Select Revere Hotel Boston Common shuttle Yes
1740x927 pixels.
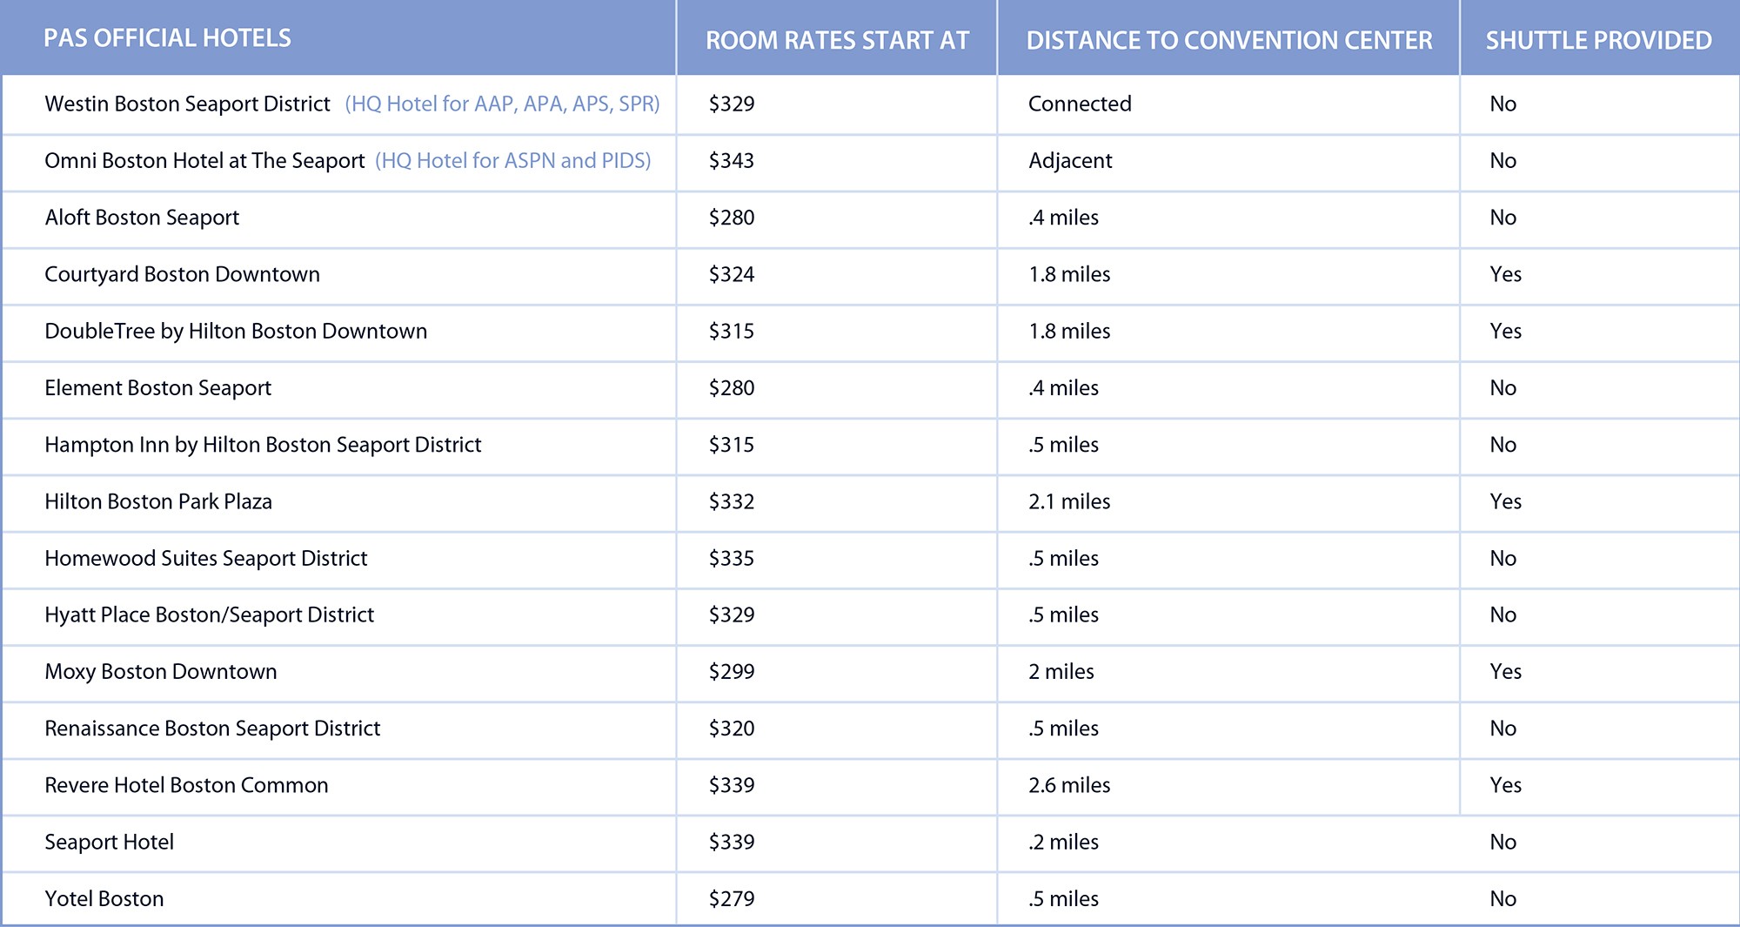pyautogui.click(x=1505, y=785)
